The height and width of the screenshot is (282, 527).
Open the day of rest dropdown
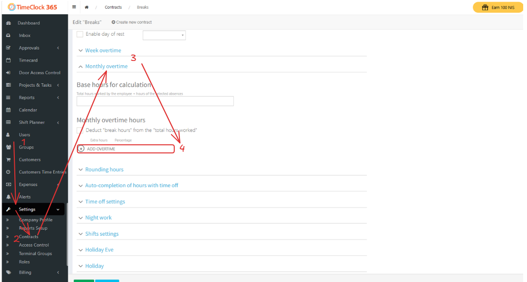[x=164, y=35]
